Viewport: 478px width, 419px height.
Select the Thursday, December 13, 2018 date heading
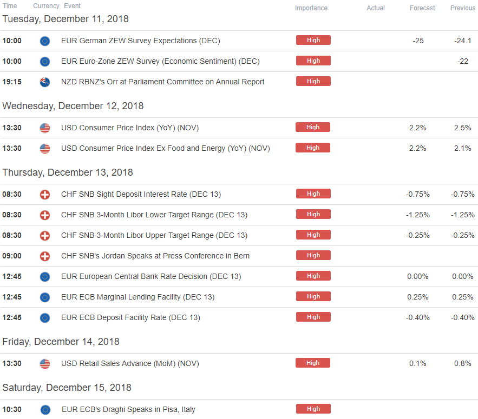click(x=68, y=172)
